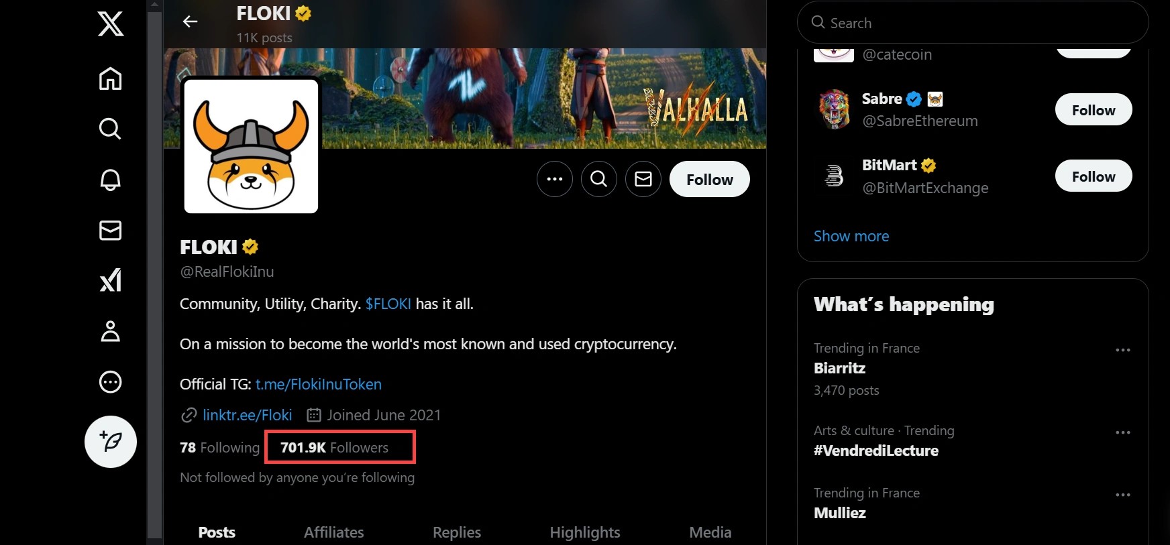Open more options for #VendrediLecture trend
1170x545 pixels.
(x=1122, y=432)
